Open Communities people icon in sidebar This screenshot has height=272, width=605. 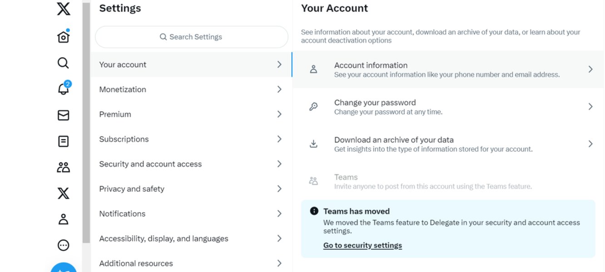(x=64, y=167)
